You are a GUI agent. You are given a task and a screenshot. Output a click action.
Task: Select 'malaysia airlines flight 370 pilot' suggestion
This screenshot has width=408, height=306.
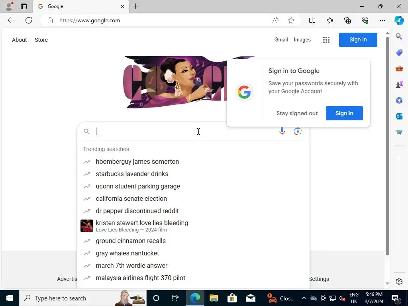(193, 278)
